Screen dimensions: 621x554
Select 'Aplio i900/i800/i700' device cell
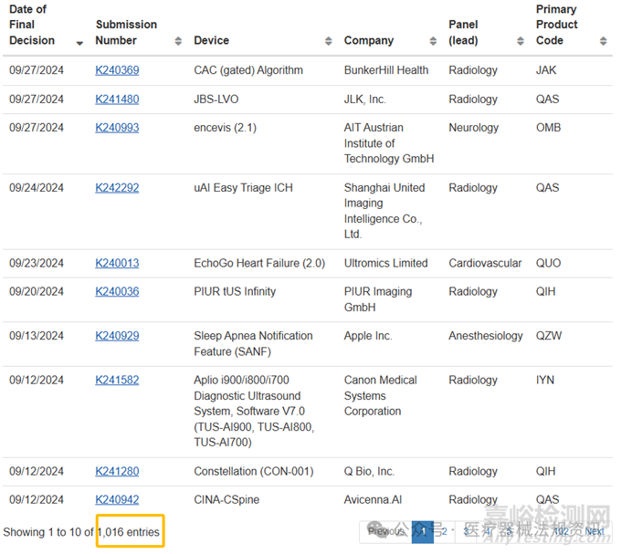coord(254,412)
